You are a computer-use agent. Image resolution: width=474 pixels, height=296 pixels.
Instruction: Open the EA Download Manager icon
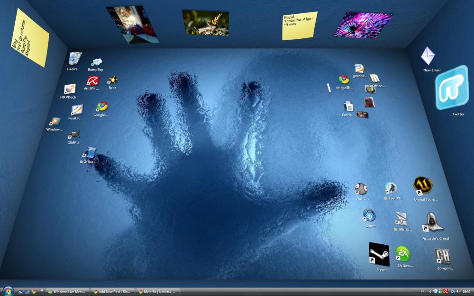click(403, 254)
